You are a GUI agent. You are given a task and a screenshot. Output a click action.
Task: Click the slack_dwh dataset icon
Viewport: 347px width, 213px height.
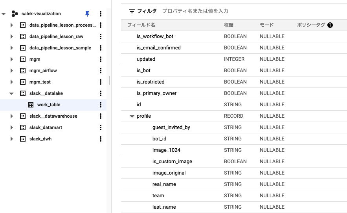point(23,139)
